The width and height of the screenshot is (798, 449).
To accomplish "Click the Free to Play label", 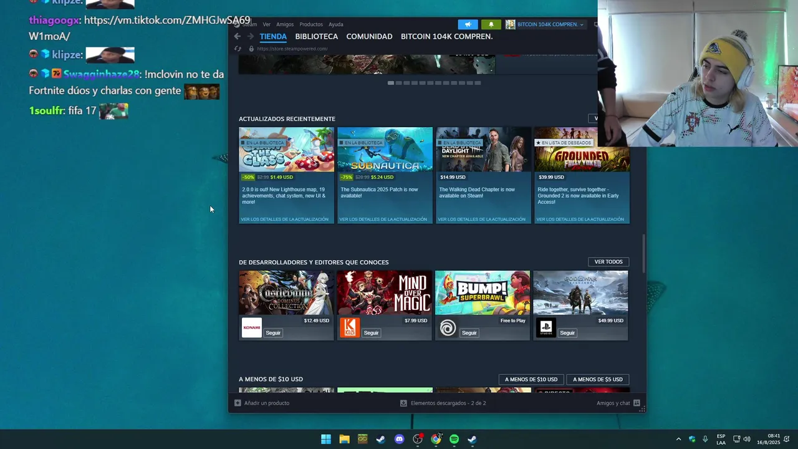I will [x=513, y=321].
